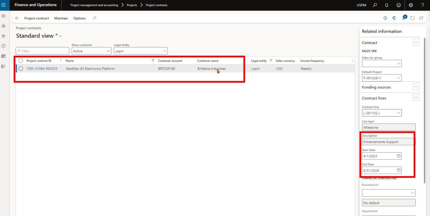Viewport: 430px width, 216px height.
Task: Select row ORD-01084-R6F2D3 radio button
Action: point(21,69)
